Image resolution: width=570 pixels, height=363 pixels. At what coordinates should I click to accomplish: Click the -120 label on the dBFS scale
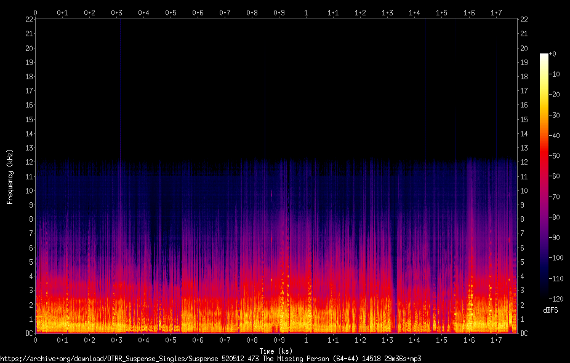coord(556,299)
